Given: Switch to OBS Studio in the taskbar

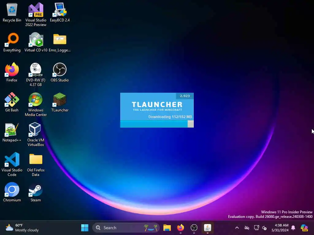Looking at the screenshot, I should (x=194, y=228).
